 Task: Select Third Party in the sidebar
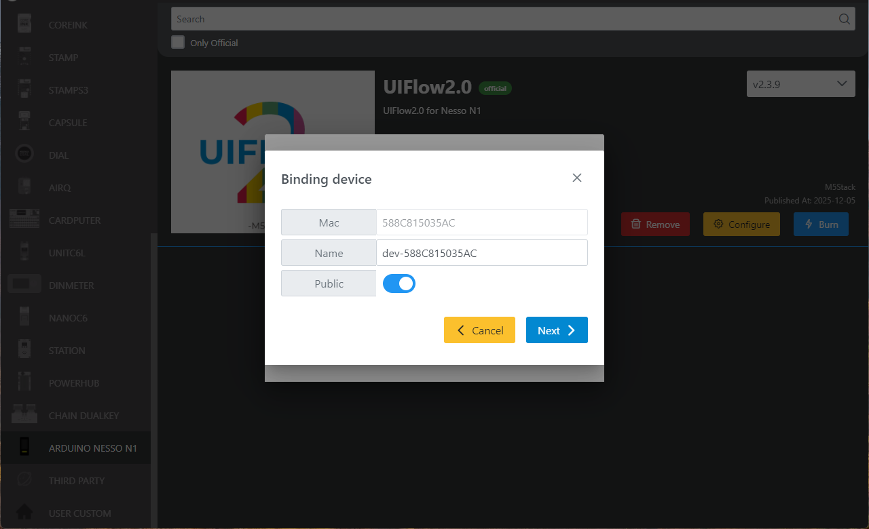76,481
